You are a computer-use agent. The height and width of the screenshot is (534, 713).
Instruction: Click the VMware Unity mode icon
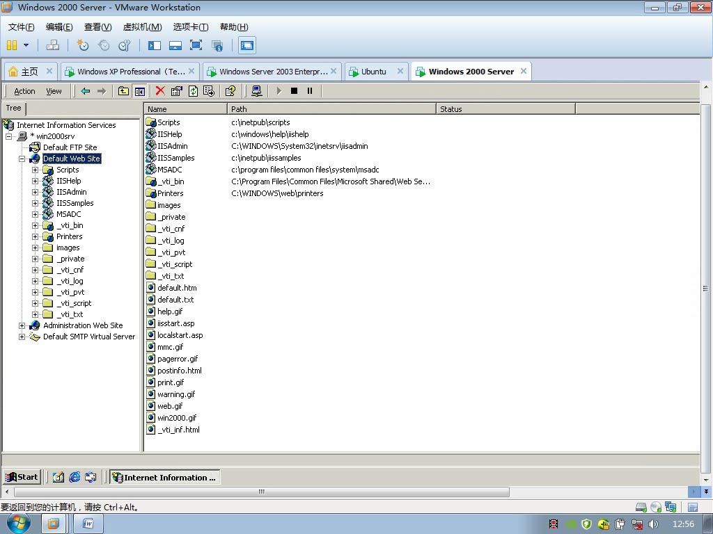click(x=217, y=45)
